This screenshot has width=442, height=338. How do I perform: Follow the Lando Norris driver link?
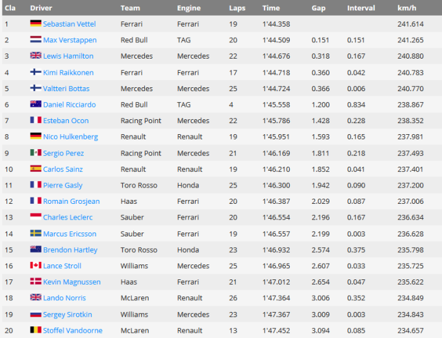[x=64, y=298]
